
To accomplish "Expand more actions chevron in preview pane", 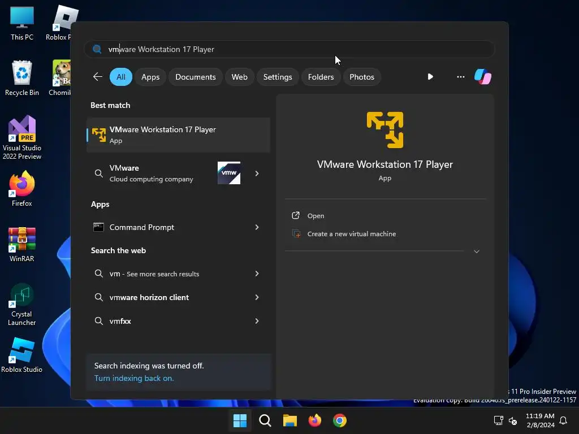I will [x=476, y=251].
